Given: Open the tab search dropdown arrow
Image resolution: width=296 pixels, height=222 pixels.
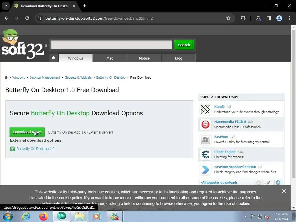Looking at the screenshot, I should coord(6,6).
